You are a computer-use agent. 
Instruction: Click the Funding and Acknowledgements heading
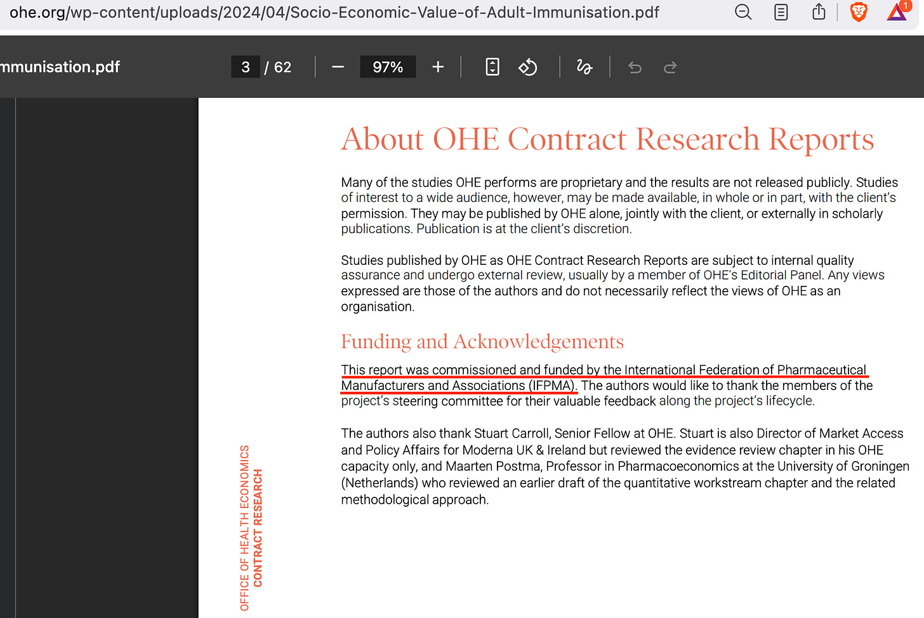(482, 342)
